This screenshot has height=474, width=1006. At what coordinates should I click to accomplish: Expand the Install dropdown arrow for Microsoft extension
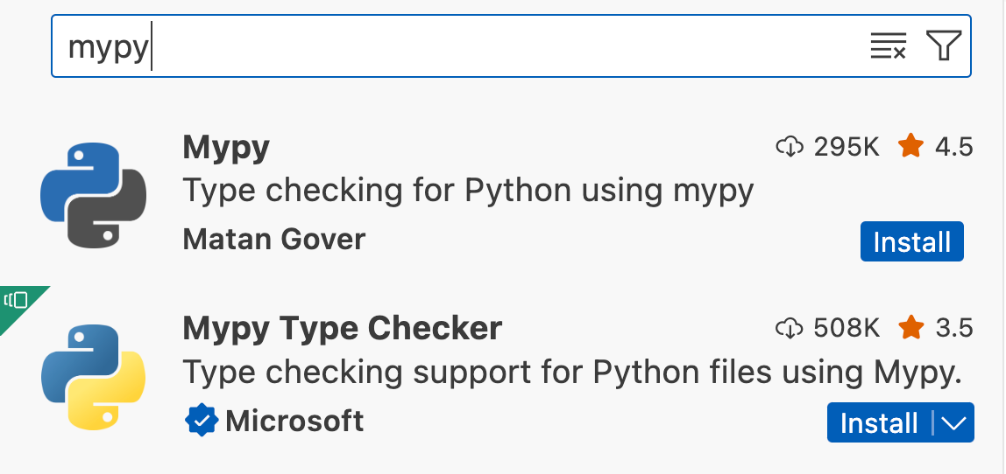click(x=954, y=422)
